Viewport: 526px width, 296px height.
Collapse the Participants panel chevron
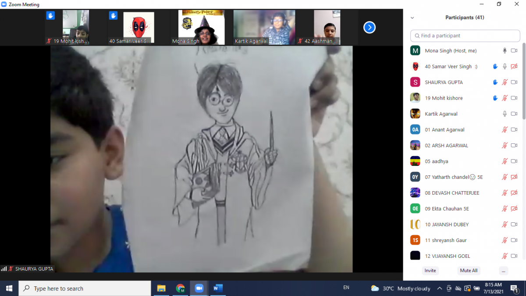click(x=412, y=18)
